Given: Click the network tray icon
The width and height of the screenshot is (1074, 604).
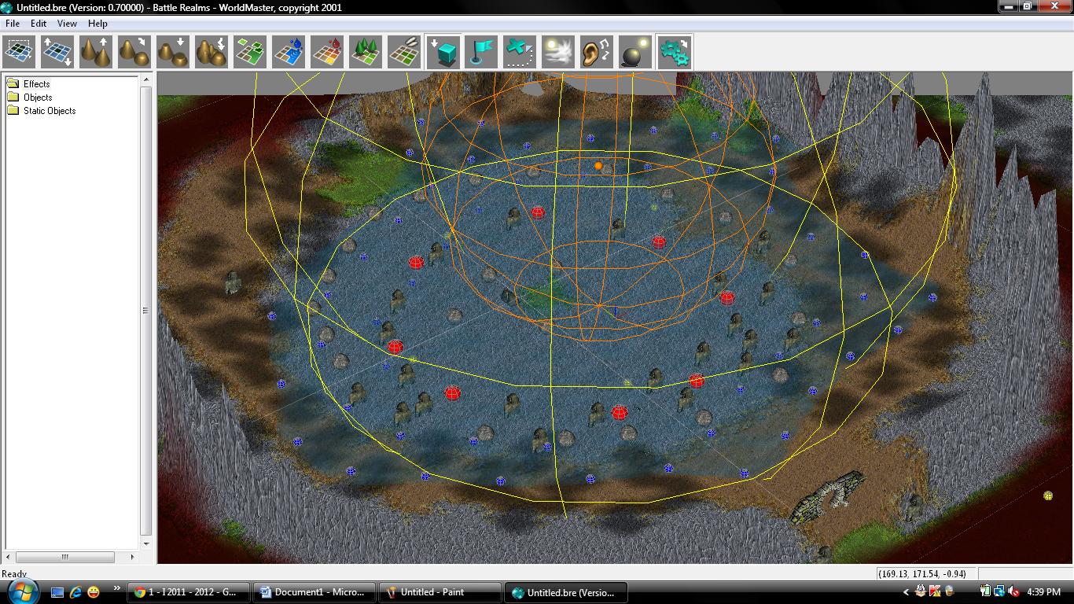Looking at the screenshot, I should pyautogui.click(x=999, y=592).
